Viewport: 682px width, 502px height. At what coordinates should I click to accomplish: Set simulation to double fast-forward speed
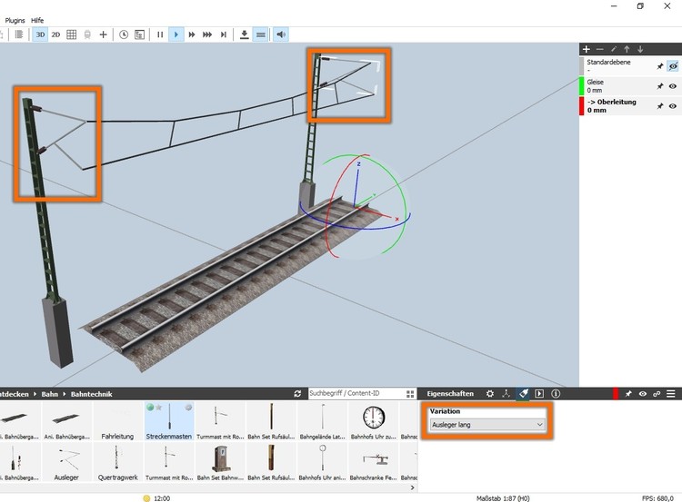click(192, 34)
